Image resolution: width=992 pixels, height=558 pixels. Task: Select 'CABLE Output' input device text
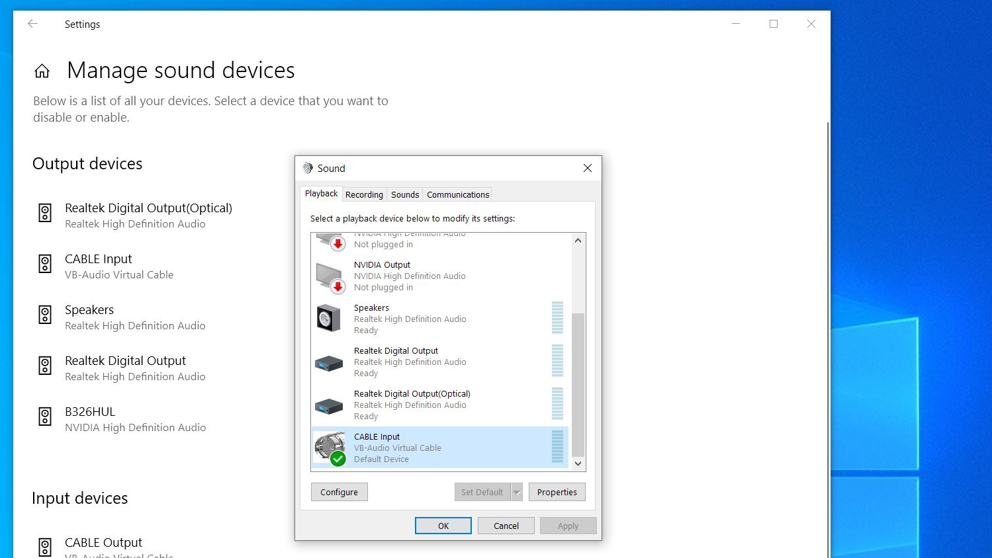tap(103, 542)
